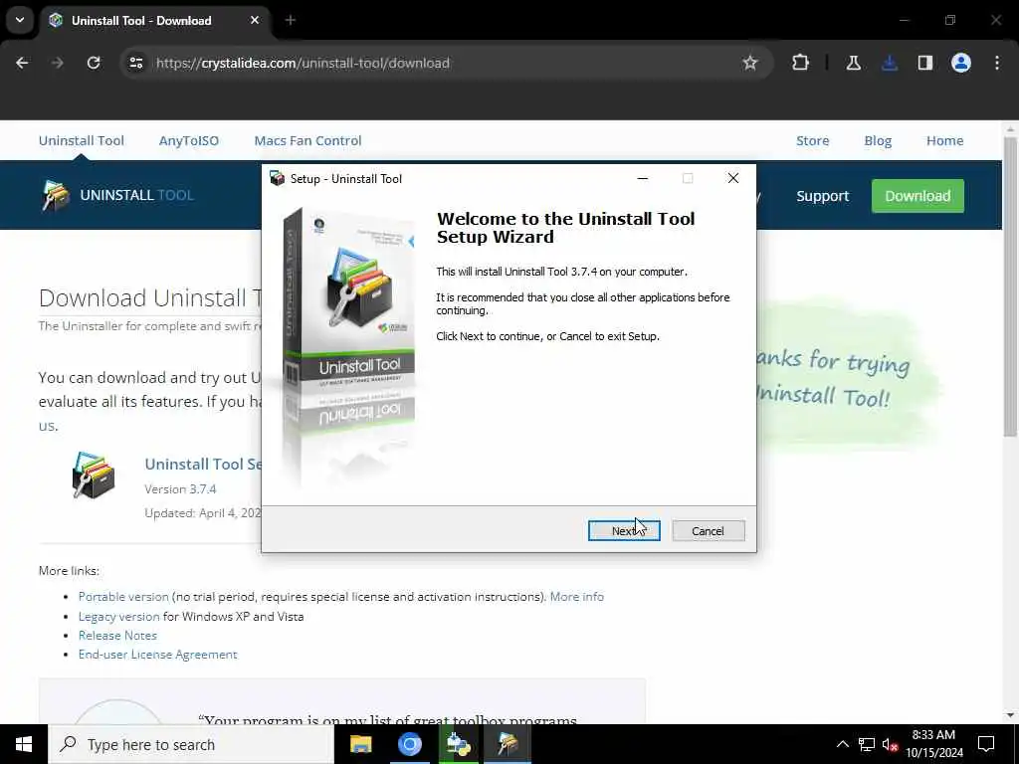1019x764 pixels.
Task: Open Macs Fan Control nav item
Action: (x=308, y=140)
